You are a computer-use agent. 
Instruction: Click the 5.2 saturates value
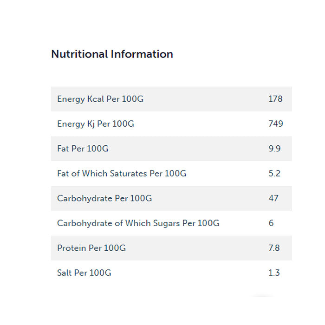pyautogui.click(x=274, y=174)
